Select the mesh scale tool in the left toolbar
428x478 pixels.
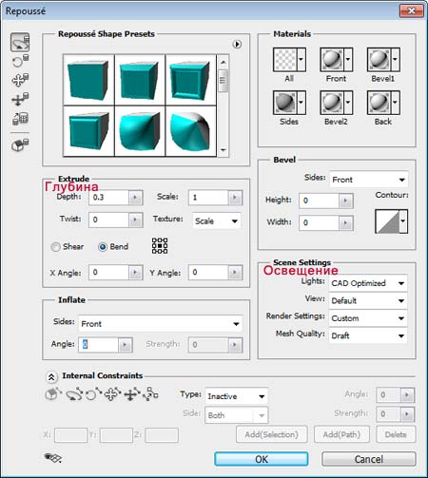(20, 119)
